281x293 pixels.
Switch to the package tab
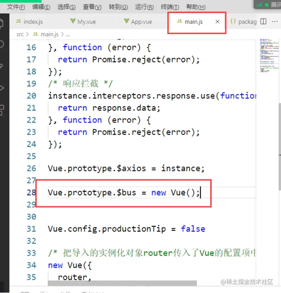click(x=244, y=22)
